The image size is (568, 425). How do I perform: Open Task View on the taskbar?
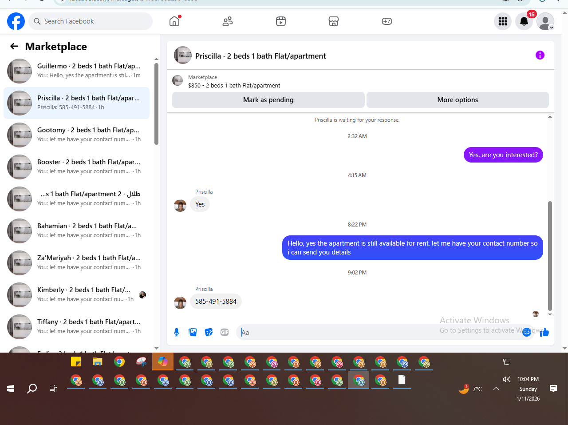(x=53, y=389)
